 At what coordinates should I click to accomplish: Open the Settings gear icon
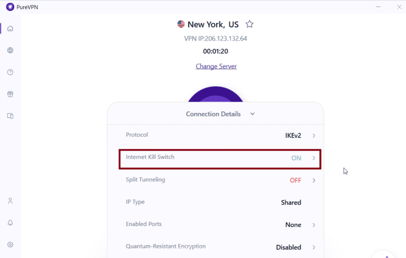[10, 245]
